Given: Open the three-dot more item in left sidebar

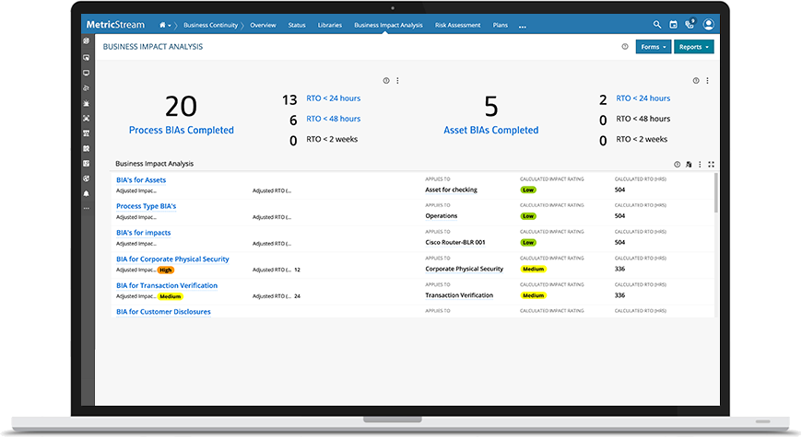Looking at the screenshot, I should [87, 208].
